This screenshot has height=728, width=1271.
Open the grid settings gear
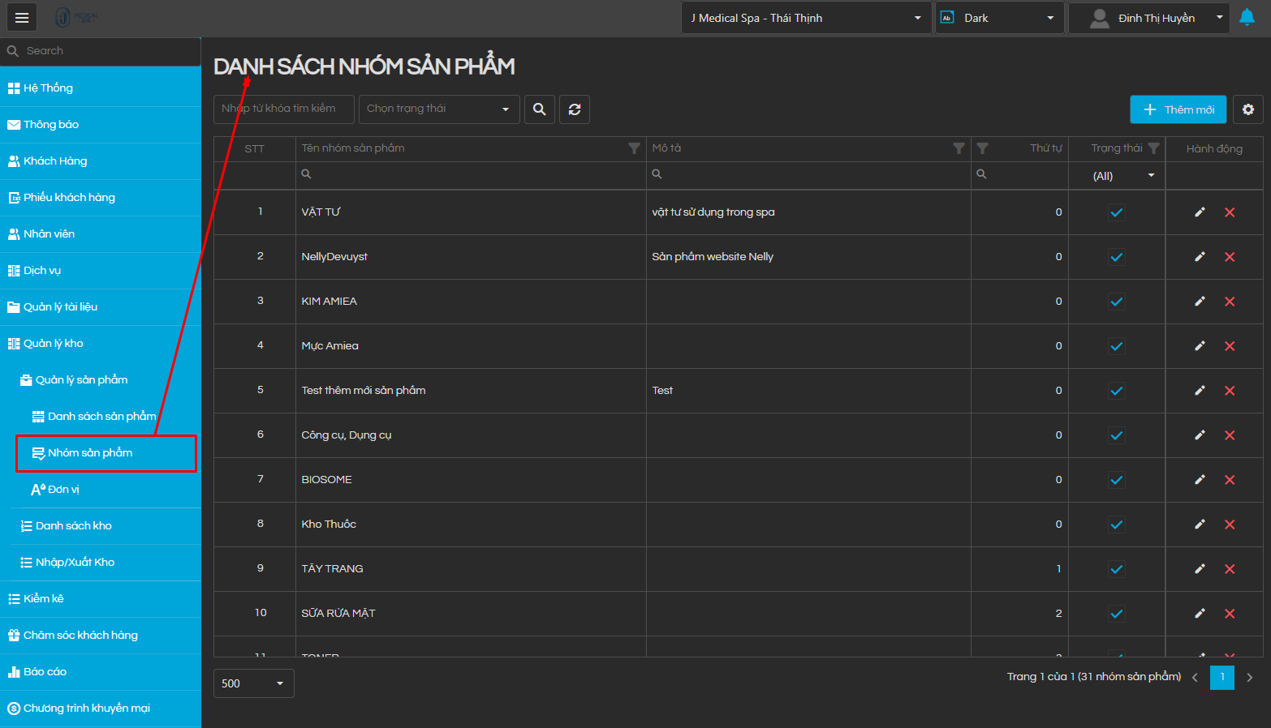1247,109
